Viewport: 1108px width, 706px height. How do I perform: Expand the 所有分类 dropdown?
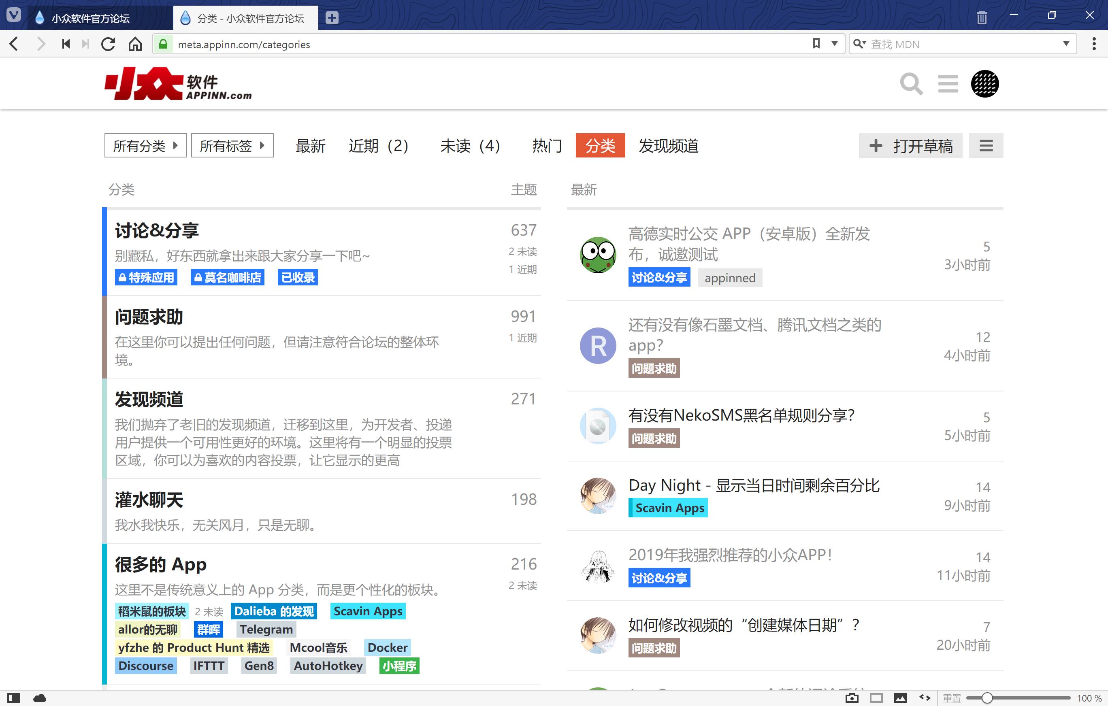pyautogui.click(x=145, y=146)
